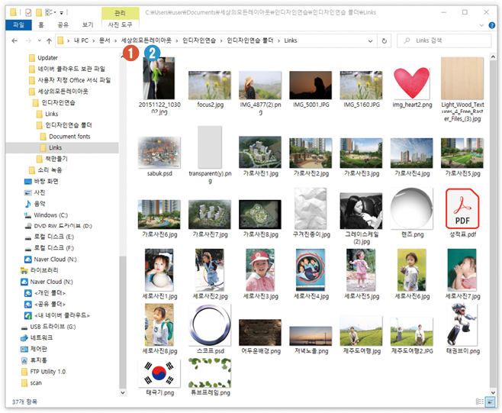Click 내 PC in the address path

(x=81, y=40)
